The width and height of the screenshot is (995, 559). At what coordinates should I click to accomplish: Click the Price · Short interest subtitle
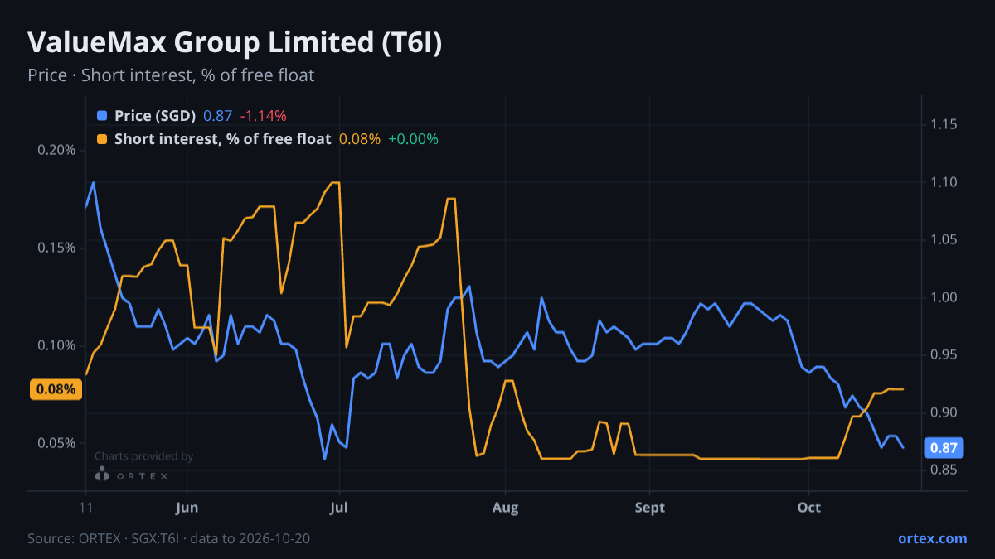(171, 75)
